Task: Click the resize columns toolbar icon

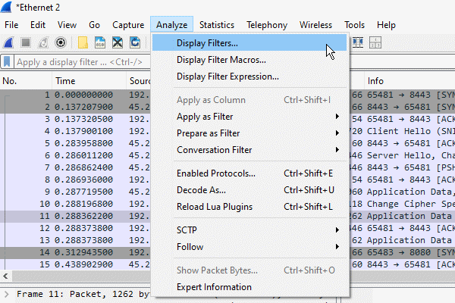Action: click(x=358, y=43)
